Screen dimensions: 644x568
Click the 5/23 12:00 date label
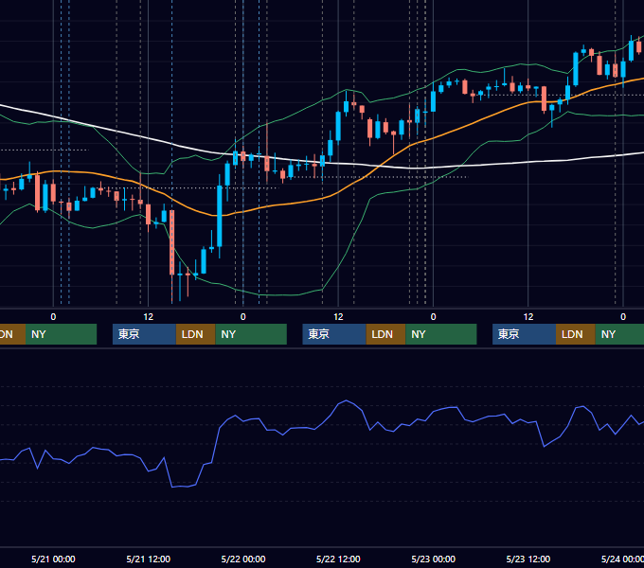coord(528,559)
